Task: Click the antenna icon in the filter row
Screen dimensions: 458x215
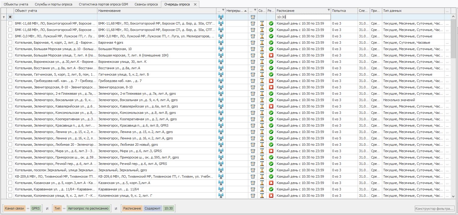Action: 221,17
